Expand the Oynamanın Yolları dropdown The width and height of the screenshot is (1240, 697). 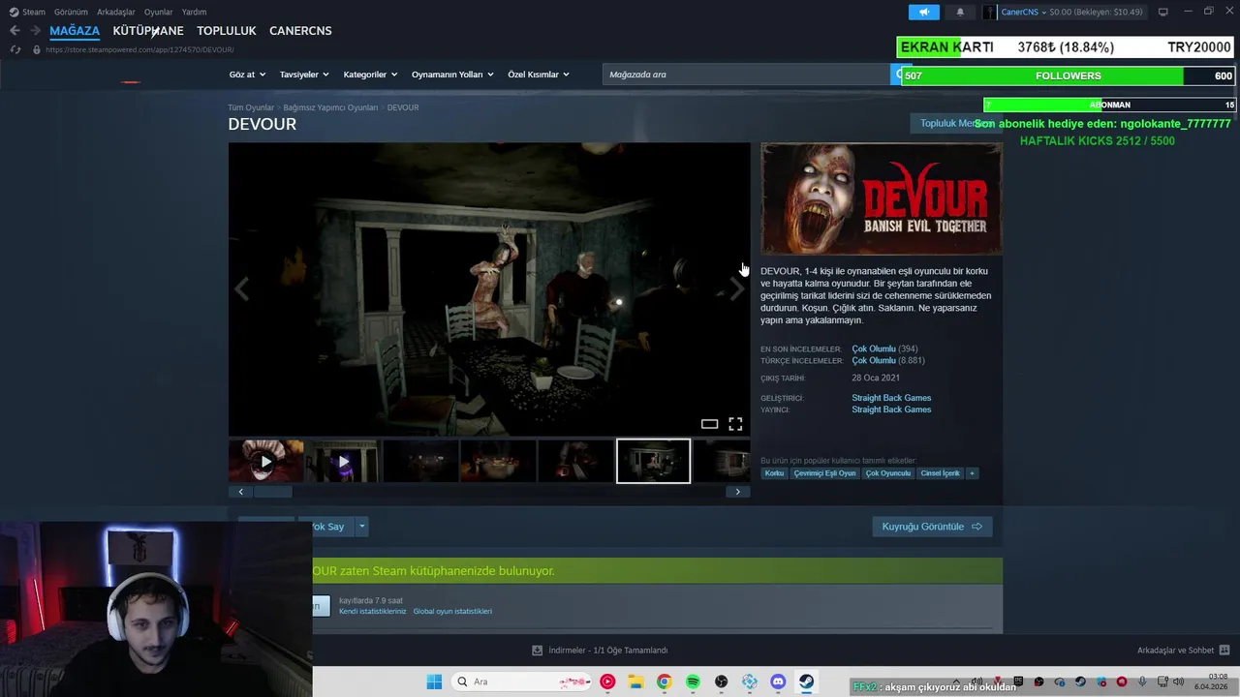pyautogui.click(x=452, y=75)
